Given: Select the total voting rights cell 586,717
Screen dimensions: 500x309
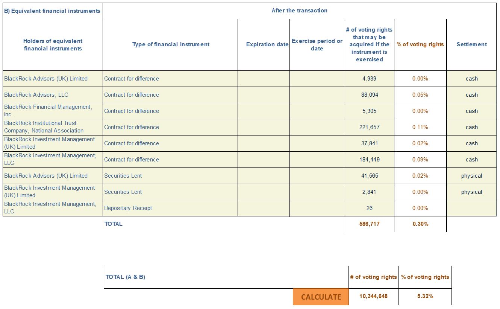Looking at the screenshot, I should [370, 224].
